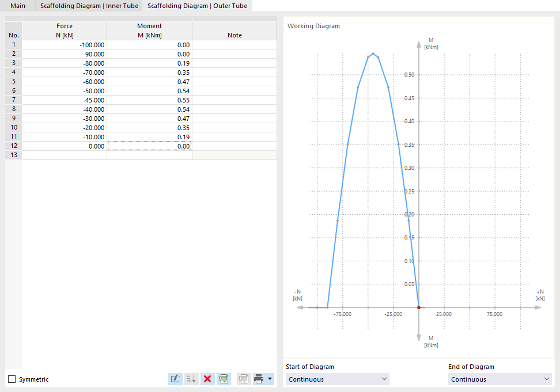Click the green Excel import icon

click(x=224, y=379)
